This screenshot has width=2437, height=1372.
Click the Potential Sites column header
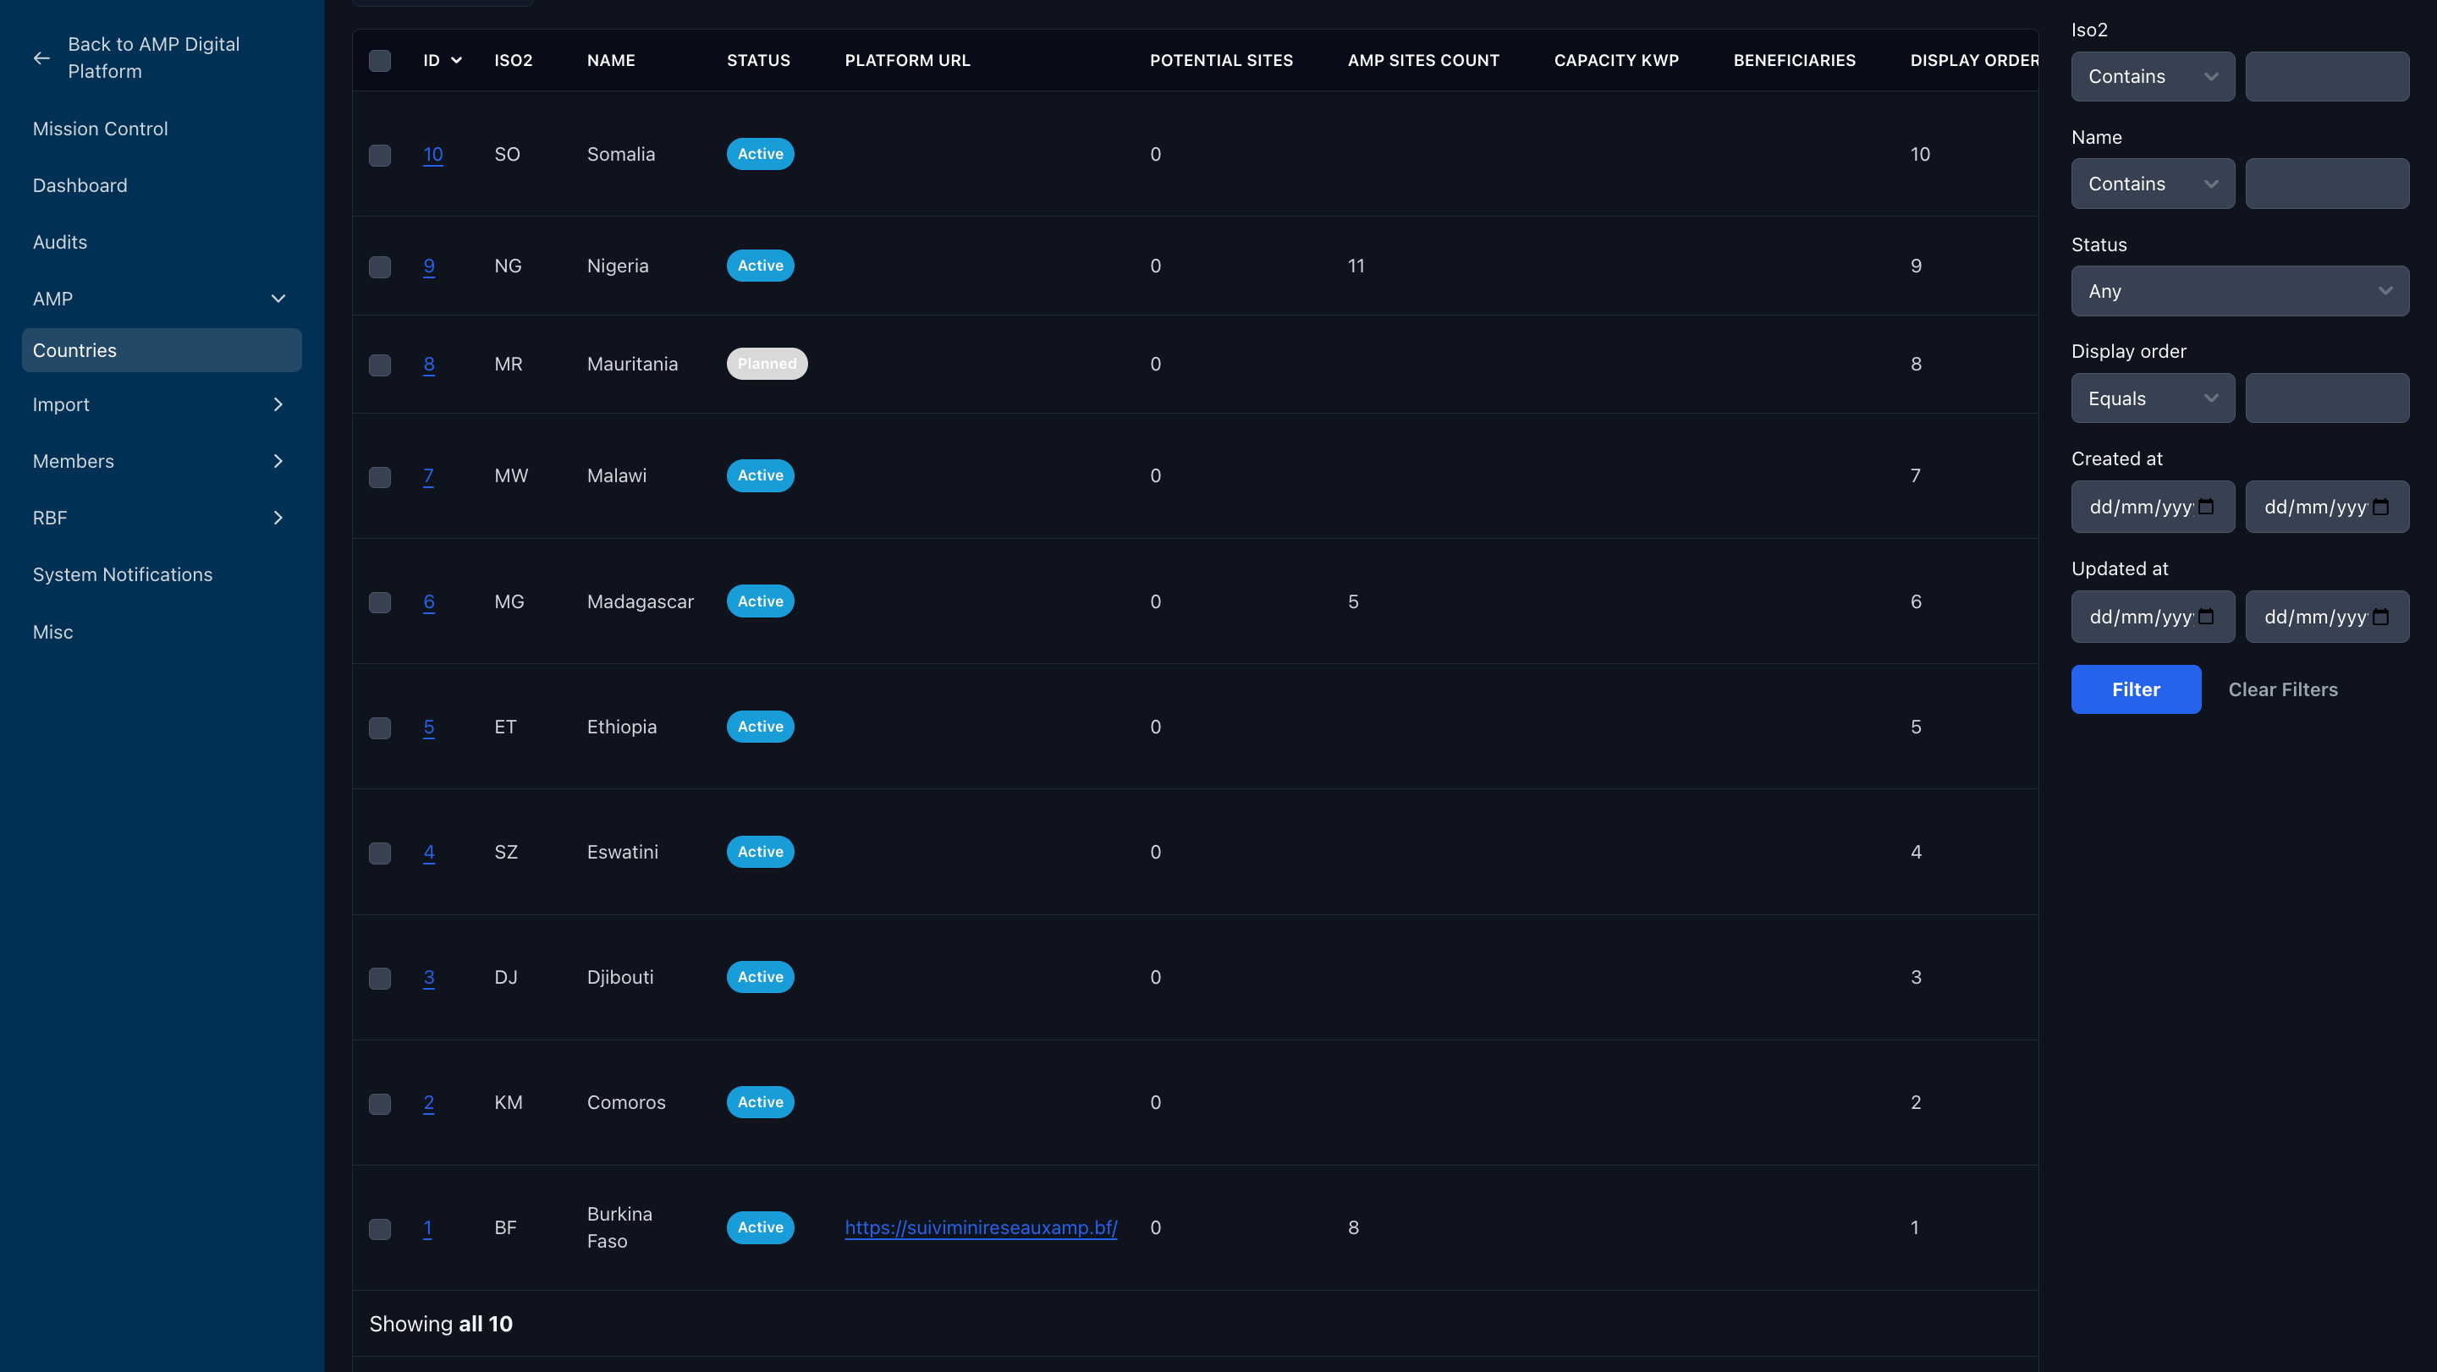(1220, 61)
